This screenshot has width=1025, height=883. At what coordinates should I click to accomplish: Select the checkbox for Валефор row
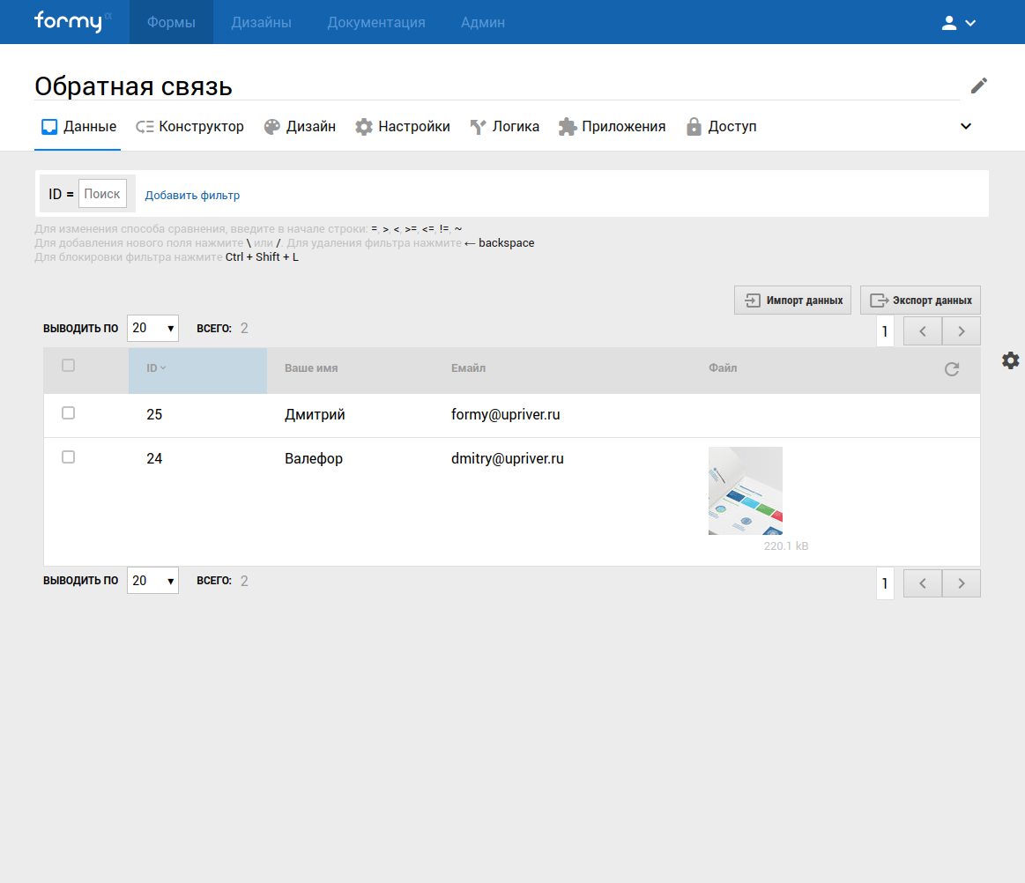(x=68, y=457)
